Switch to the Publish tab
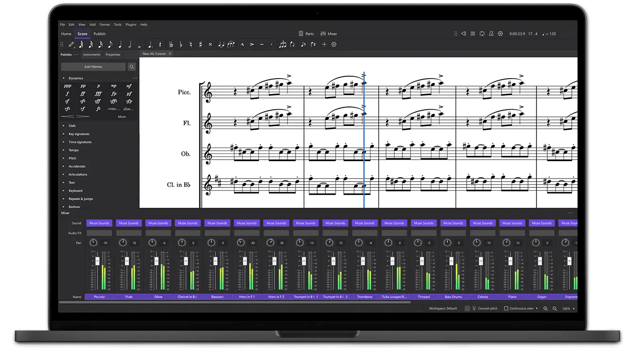 99,33
